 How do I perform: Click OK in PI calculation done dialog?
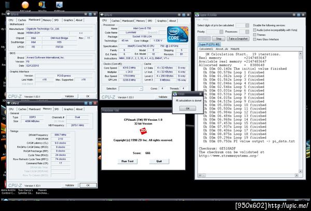188,108
